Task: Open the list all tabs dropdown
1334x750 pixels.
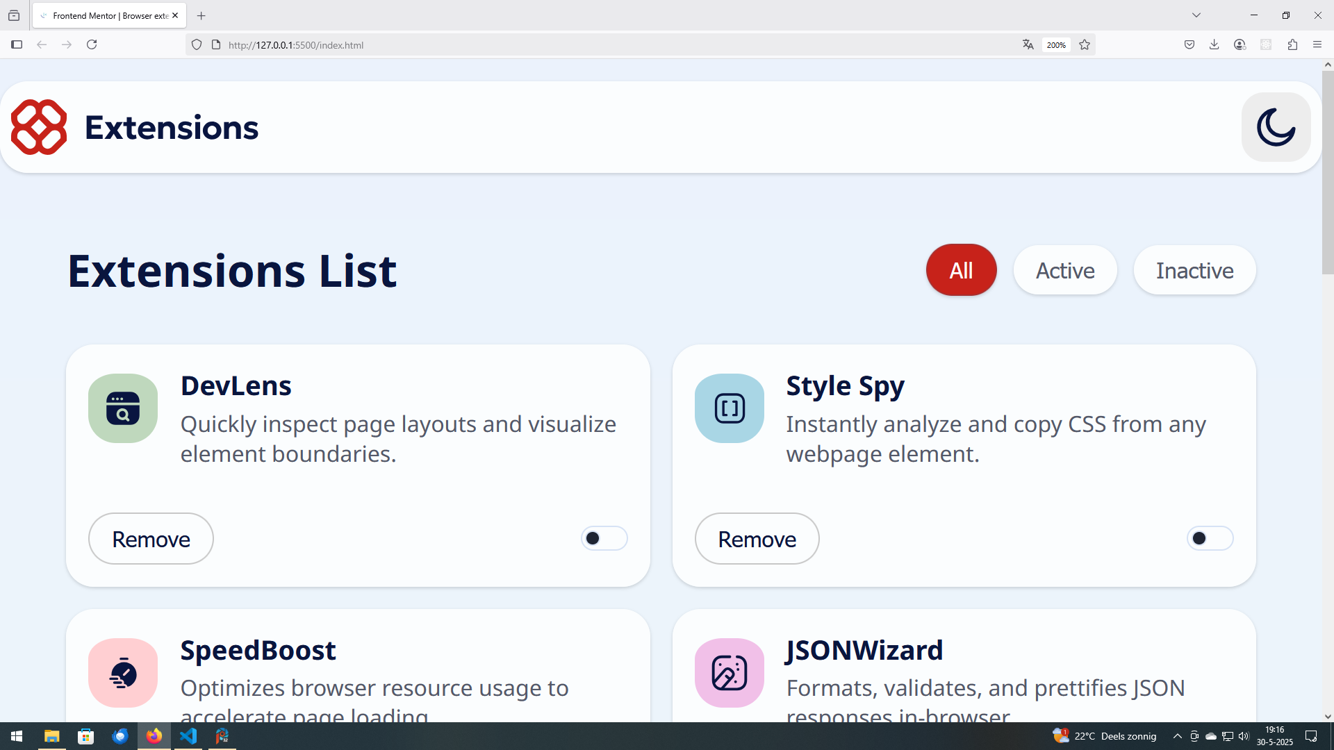Action: [x=1196, y=15]
